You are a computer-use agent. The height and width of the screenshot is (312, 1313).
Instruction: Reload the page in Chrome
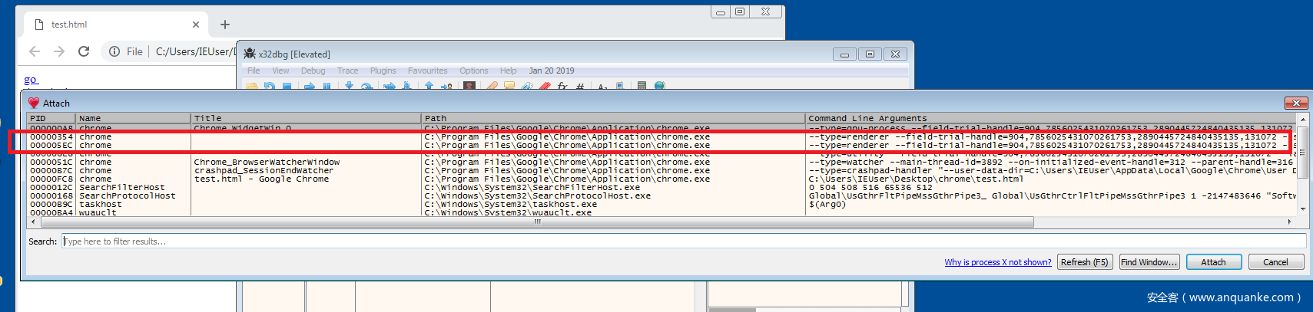(84, 51)
